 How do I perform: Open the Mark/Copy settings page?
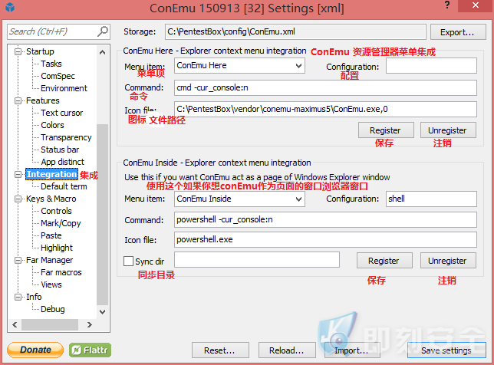61,223
